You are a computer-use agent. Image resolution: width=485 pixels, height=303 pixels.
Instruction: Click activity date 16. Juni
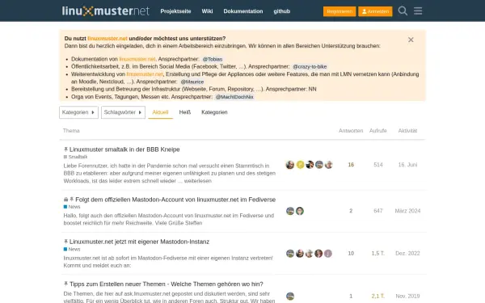click(407, 165)
